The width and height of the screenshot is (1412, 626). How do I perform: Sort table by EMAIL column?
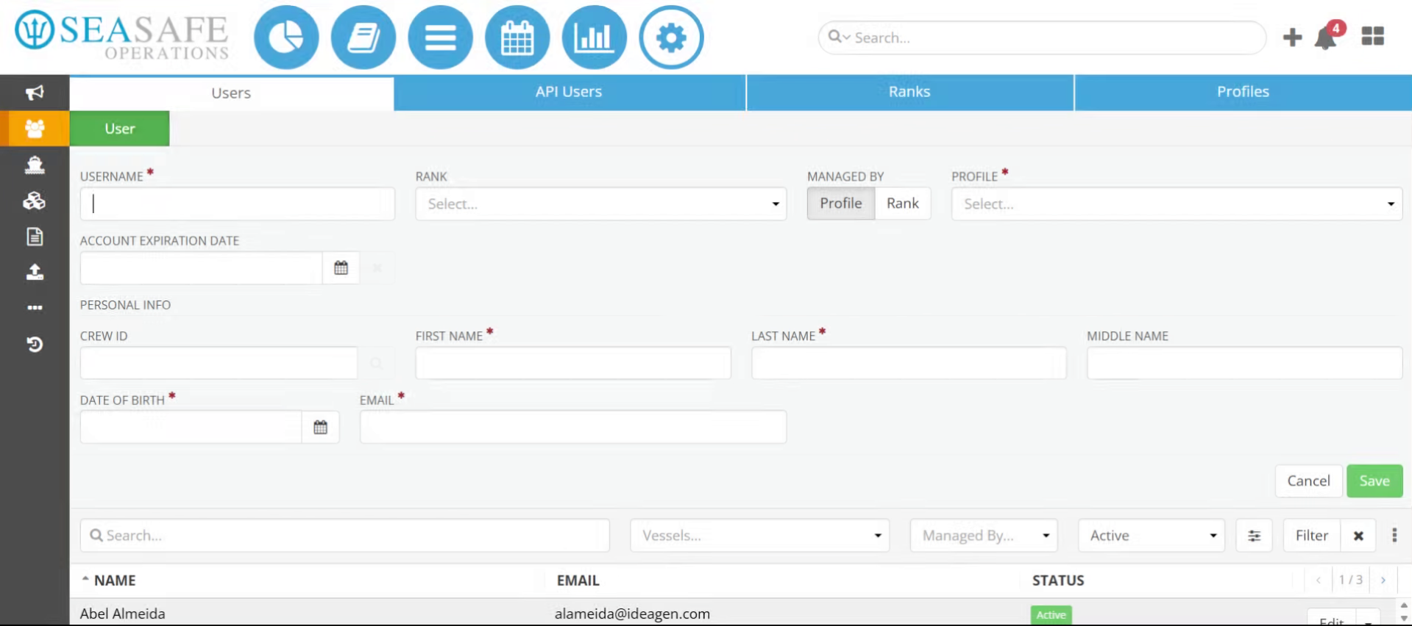tap(578, 580)
